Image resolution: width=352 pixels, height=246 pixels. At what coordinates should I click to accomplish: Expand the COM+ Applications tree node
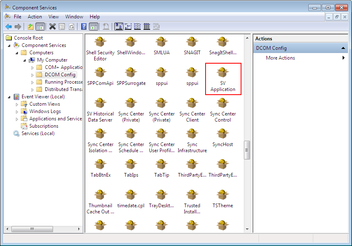33,67
